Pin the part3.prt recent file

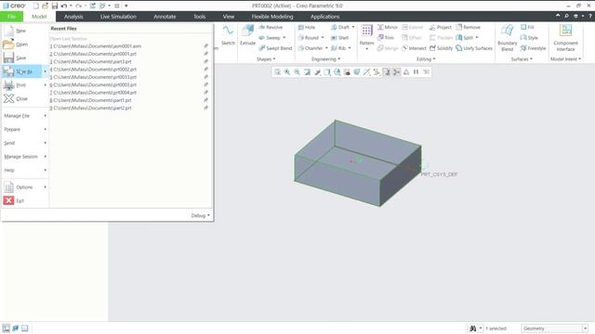coord(205,61)
